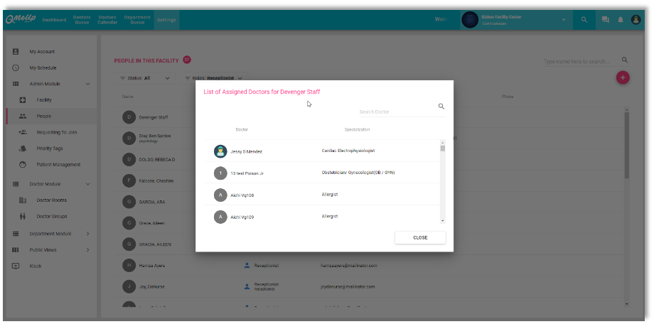This screenshot has width=654, height=324.
Task: Expand the Department Module section
Action: click(x=88, y=233)
